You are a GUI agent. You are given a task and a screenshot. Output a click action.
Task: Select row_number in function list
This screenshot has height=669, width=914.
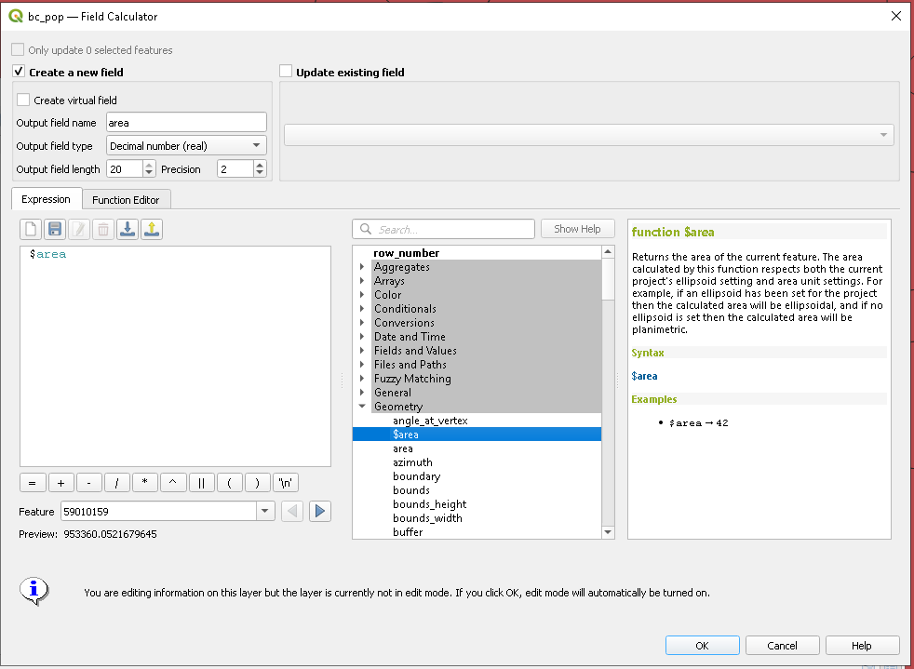tap(407, 253)
